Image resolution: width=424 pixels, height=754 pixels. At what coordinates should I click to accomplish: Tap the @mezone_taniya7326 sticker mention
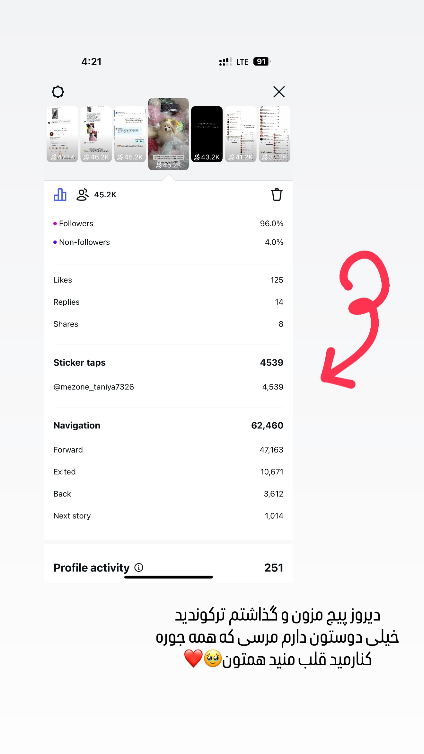click(94, 387)
